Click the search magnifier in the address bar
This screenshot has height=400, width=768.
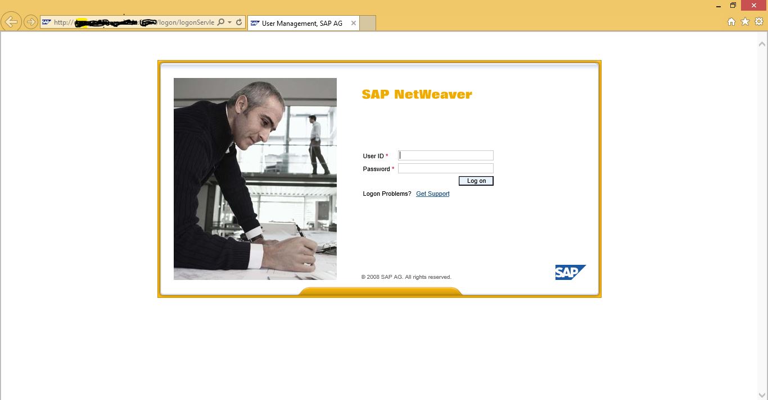click(222, 22)
